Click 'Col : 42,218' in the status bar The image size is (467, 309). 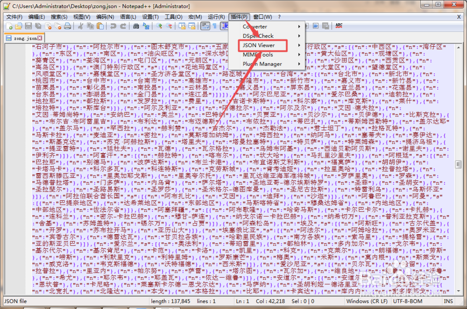tap(270, 301)
